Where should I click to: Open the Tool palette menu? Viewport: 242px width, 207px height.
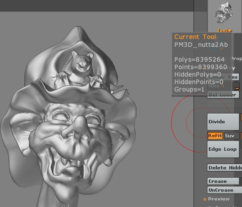click(224, 31)
